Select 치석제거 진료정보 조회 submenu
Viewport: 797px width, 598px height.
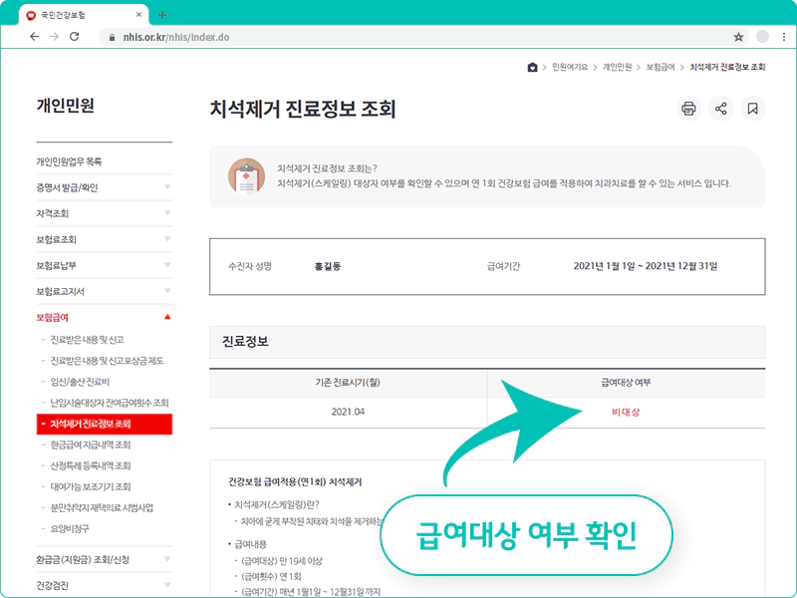tap(105, 425)
